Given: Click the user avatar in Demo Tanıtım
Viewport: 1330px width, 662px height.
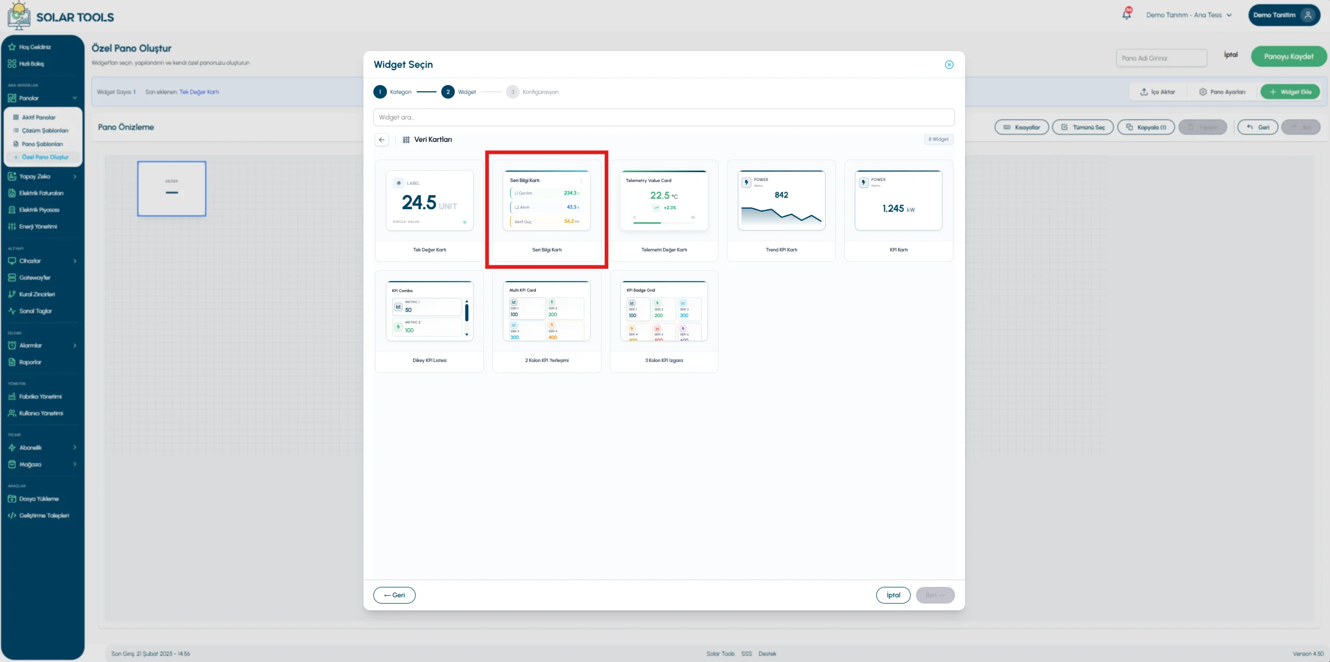Looking at the screenshot, I should click(1308, 15).
